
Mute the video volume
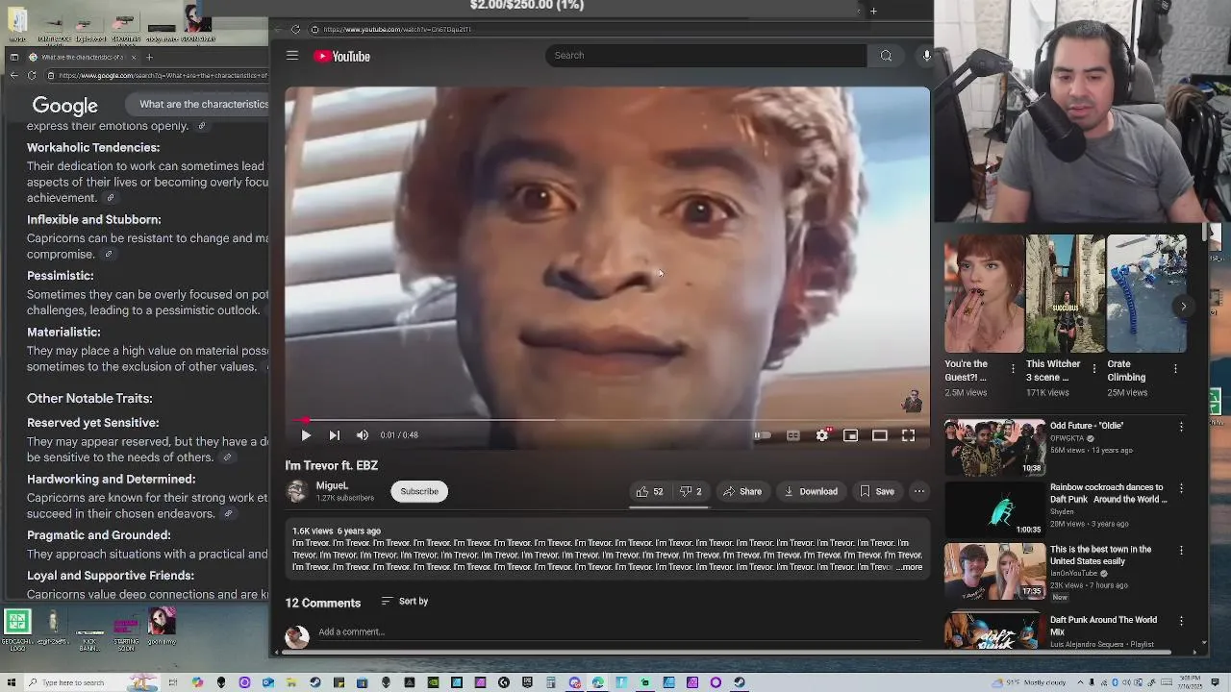(x=362, y=435)
